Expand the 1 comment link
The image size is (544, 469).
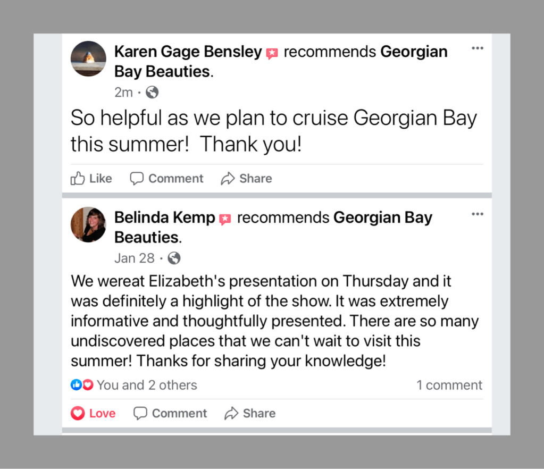point(449,385)
